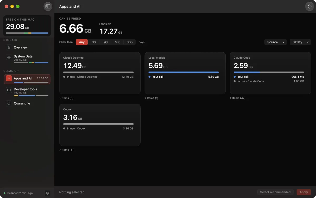
Task: Set Older than filter to 30 days
Action: [94, 42]
